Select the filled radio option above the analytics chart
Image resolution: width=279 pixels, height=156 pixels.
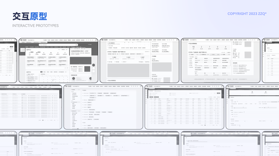click(139, 62)
